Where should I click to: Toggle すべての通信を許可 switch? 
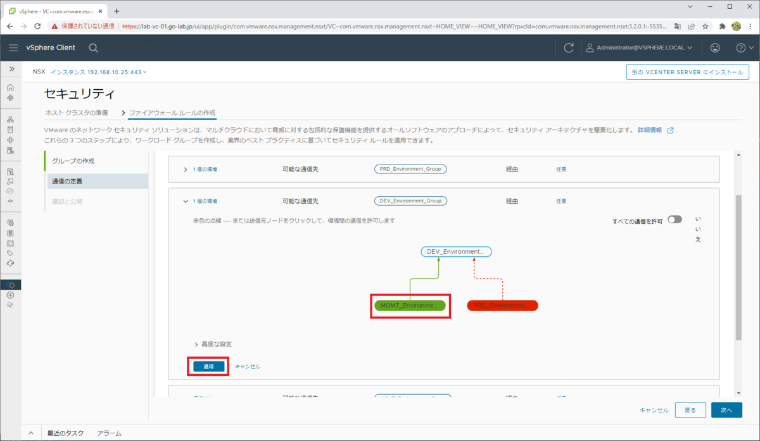pyautogui.click(x=674, y=220)
